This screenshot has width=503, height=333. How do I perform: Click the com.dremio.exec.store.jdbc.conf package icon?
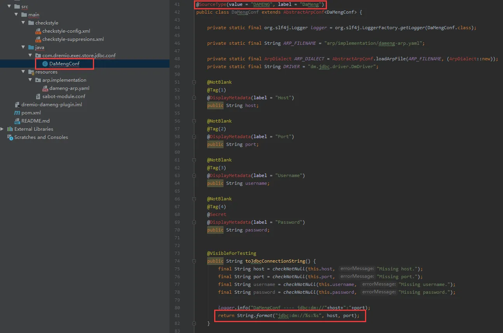click(x=38, y=56)
